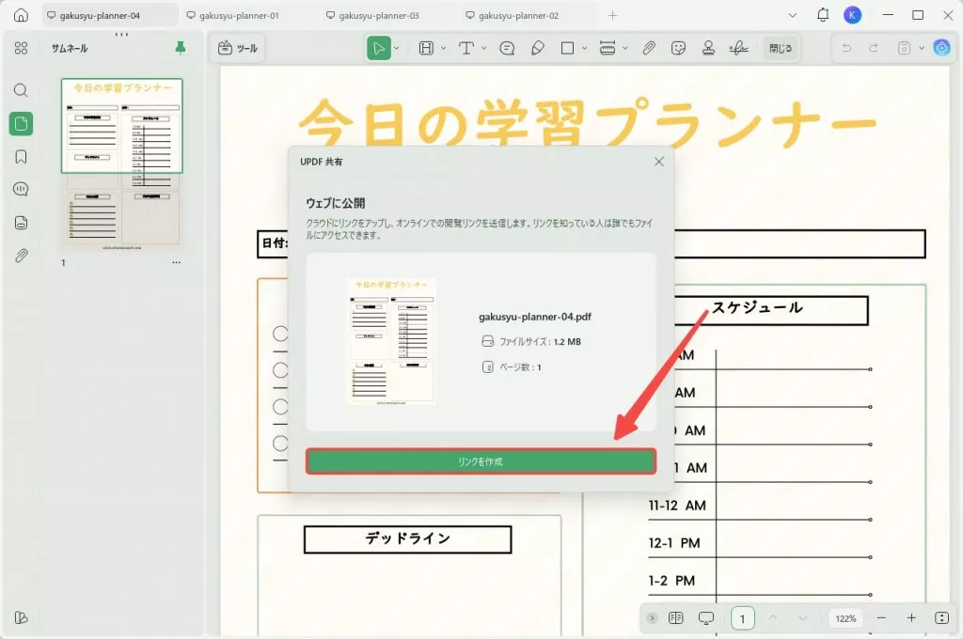963x639 pixels.
Task: Open the Rectangle shape tool
Action: (566, 48)
